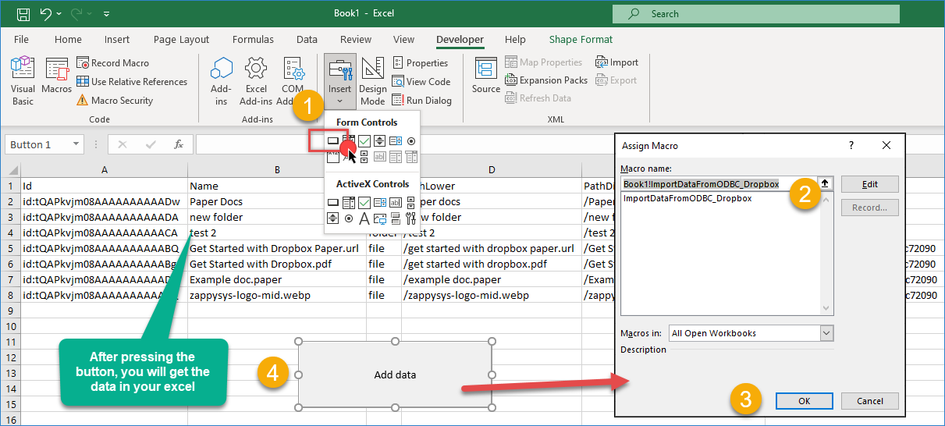Select the ActiveX Command Button icon
The width and height of the screenshot is (945, 426).
(x=333, y=203)
